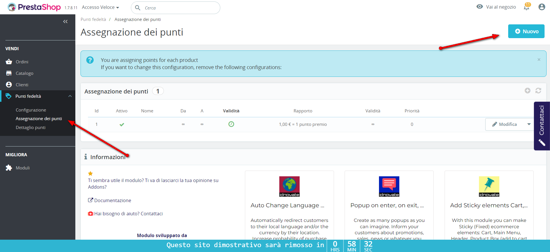Click the count badge 1 in panel title
The height and width of the screenshot is (252, 550).
[158, 91]
